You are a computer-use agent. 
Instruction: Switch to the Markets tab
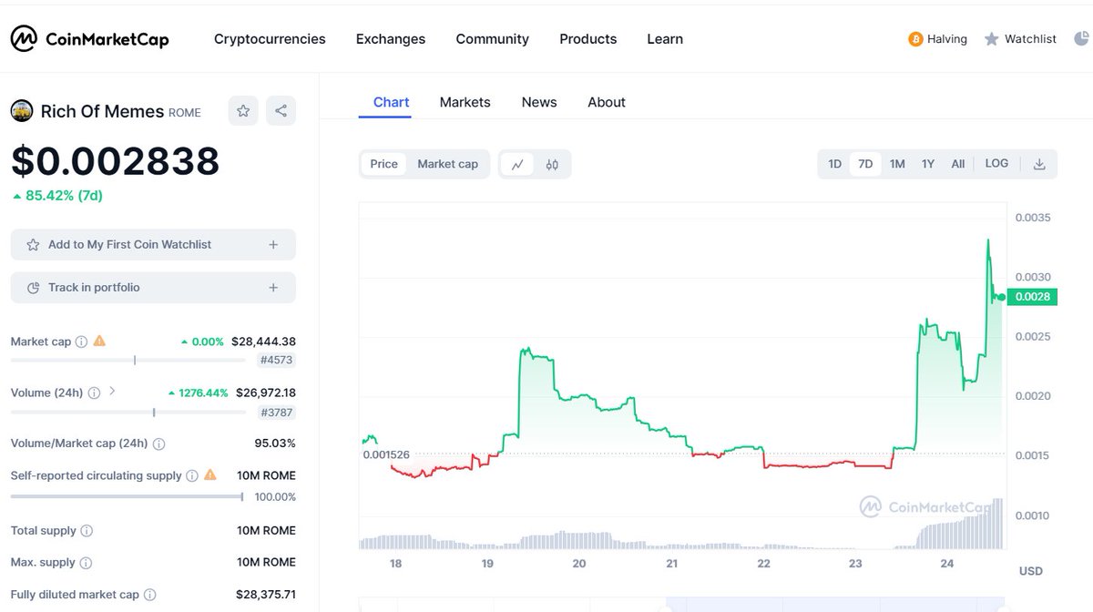pyautogui.click(x=465, y=102)
